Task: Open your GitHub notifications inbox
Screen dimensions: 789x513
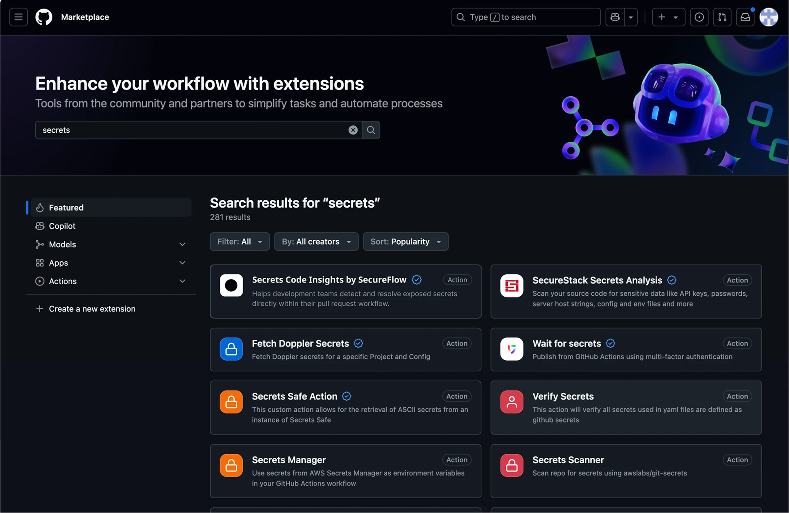Action: coord(745,17)
